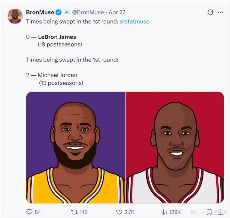Click the blue verified checkmark badge
Viewport: 230px width, 218px height.
click(59, 12)
